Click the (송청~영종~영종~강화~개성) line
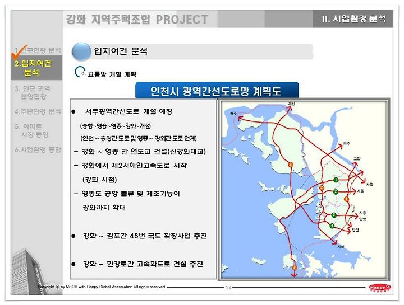The image size is (404, 305). (116, 126)
